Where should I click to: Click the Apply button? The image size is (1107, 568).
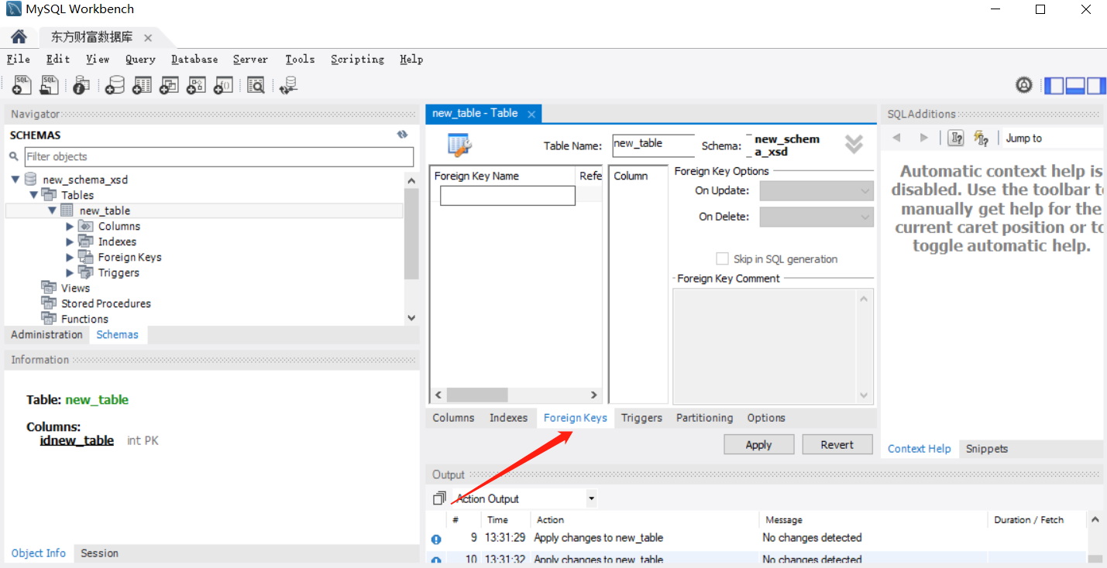758,444
